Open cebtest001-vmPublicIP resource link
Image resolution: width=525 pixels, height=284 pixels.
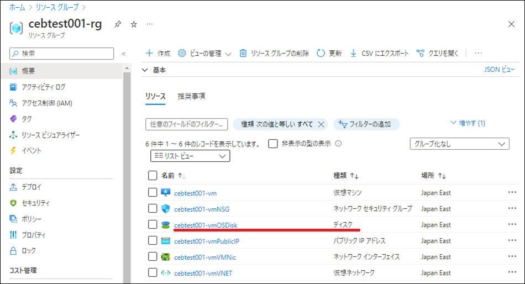click(x=207, y=241)
